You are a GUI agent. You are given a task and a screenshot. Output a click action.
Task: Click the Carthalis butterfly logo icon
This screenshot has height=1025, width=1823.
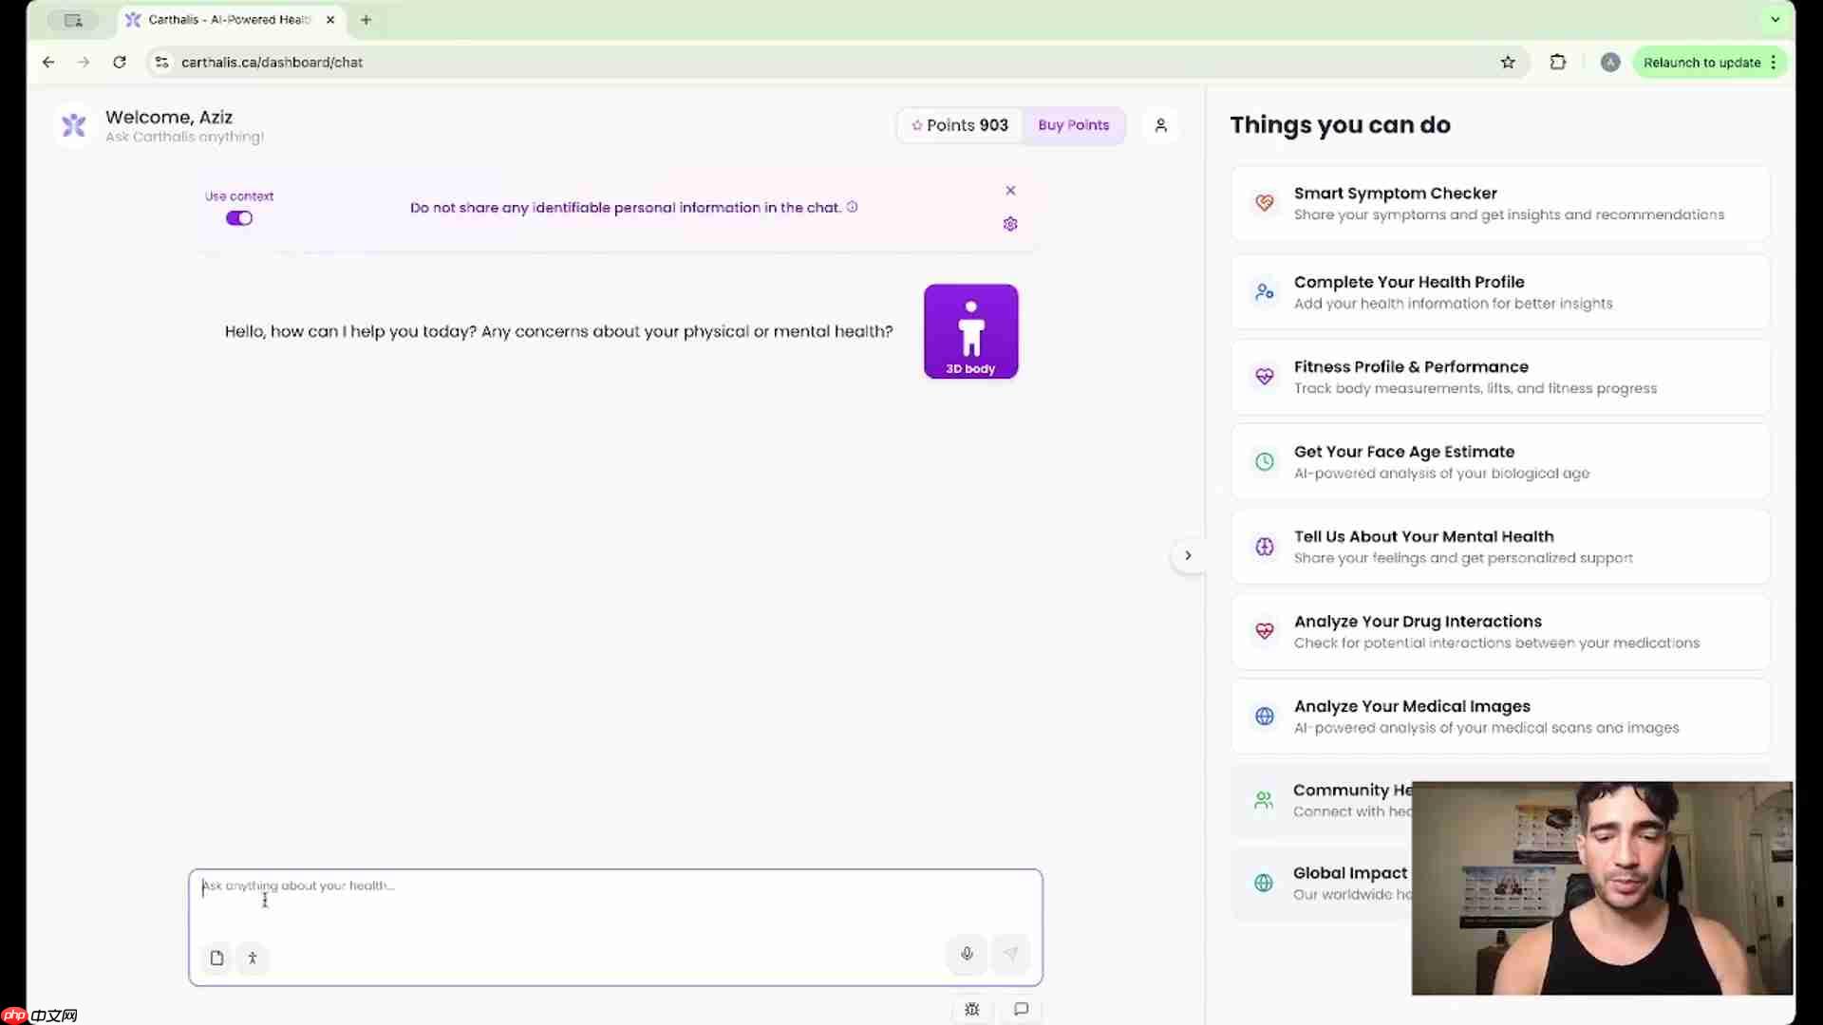[x=74, y=125]
